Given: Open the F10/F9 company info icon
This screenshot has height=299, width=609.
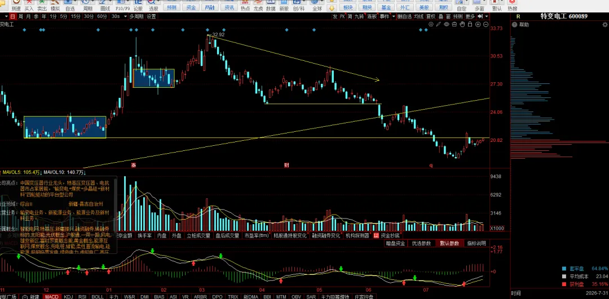Looking at the screenshot, I should pos(122,5).
